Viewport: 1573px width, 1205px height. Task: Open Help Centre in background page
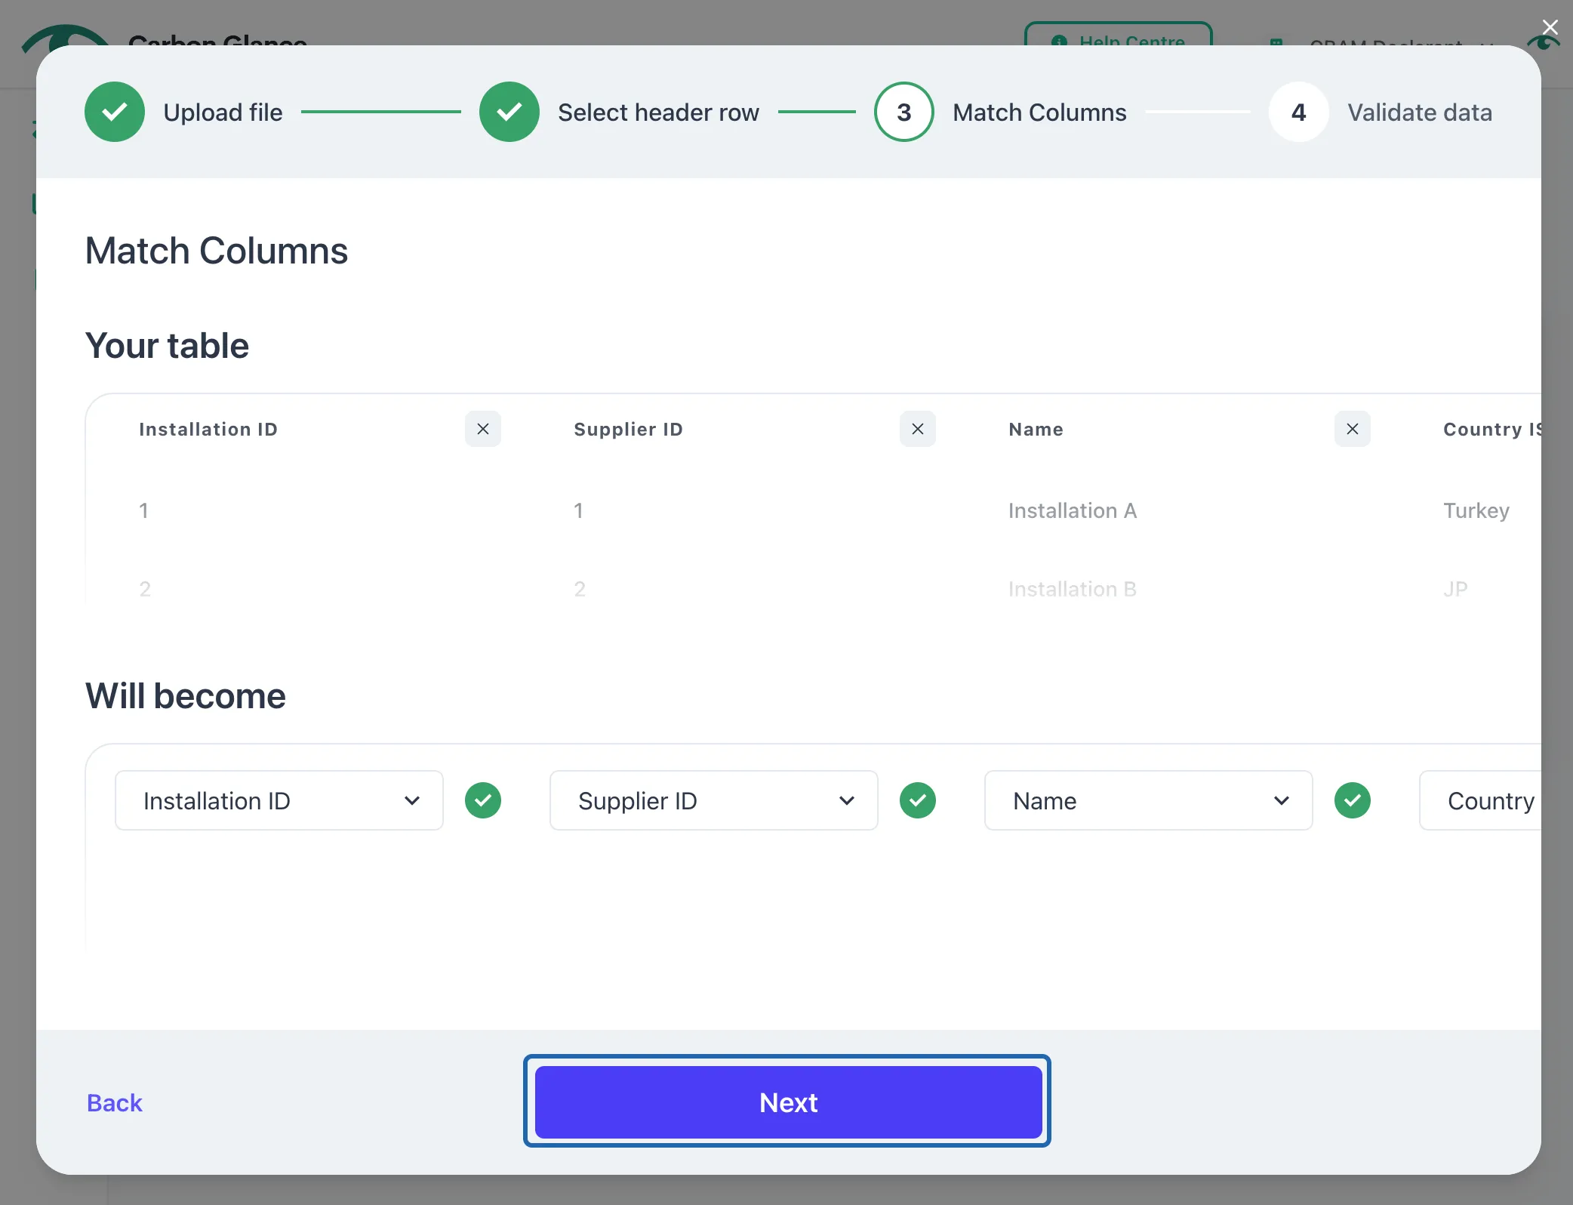1119,35
